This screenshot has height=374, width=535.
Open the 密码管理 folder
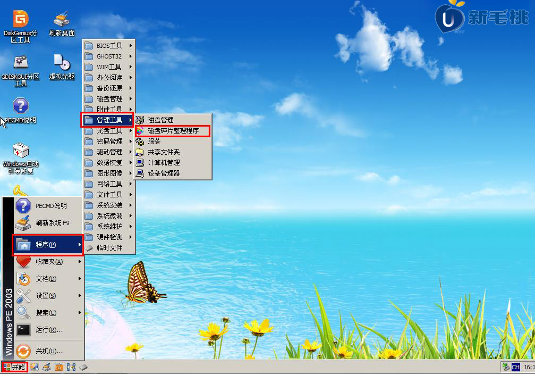point(109,141)
